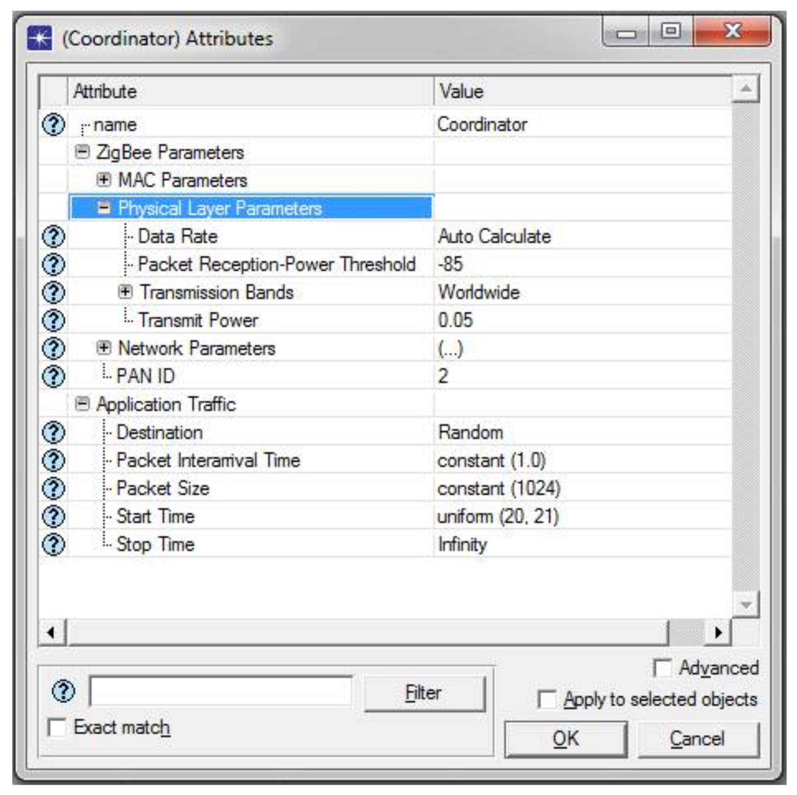Focus the filter text input field
797x795 pixels.
[221, 691]
